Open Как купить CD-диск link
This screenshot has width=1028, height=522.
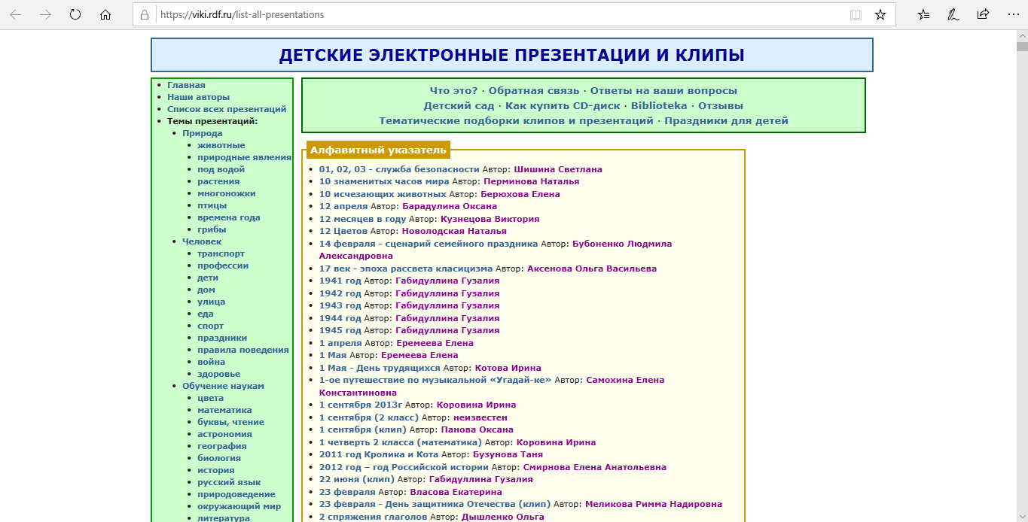point(563,106)
